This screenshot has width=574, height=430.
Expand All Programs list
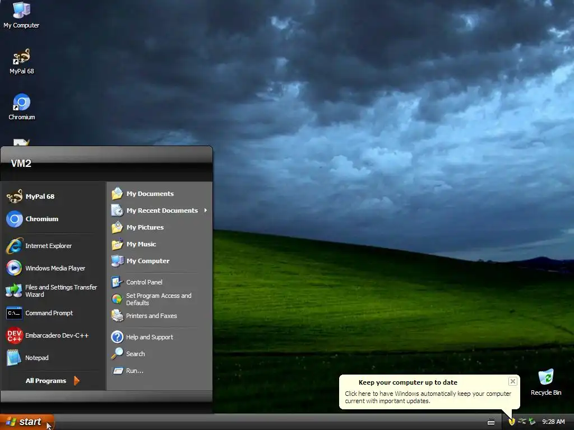tap(53, 381)
